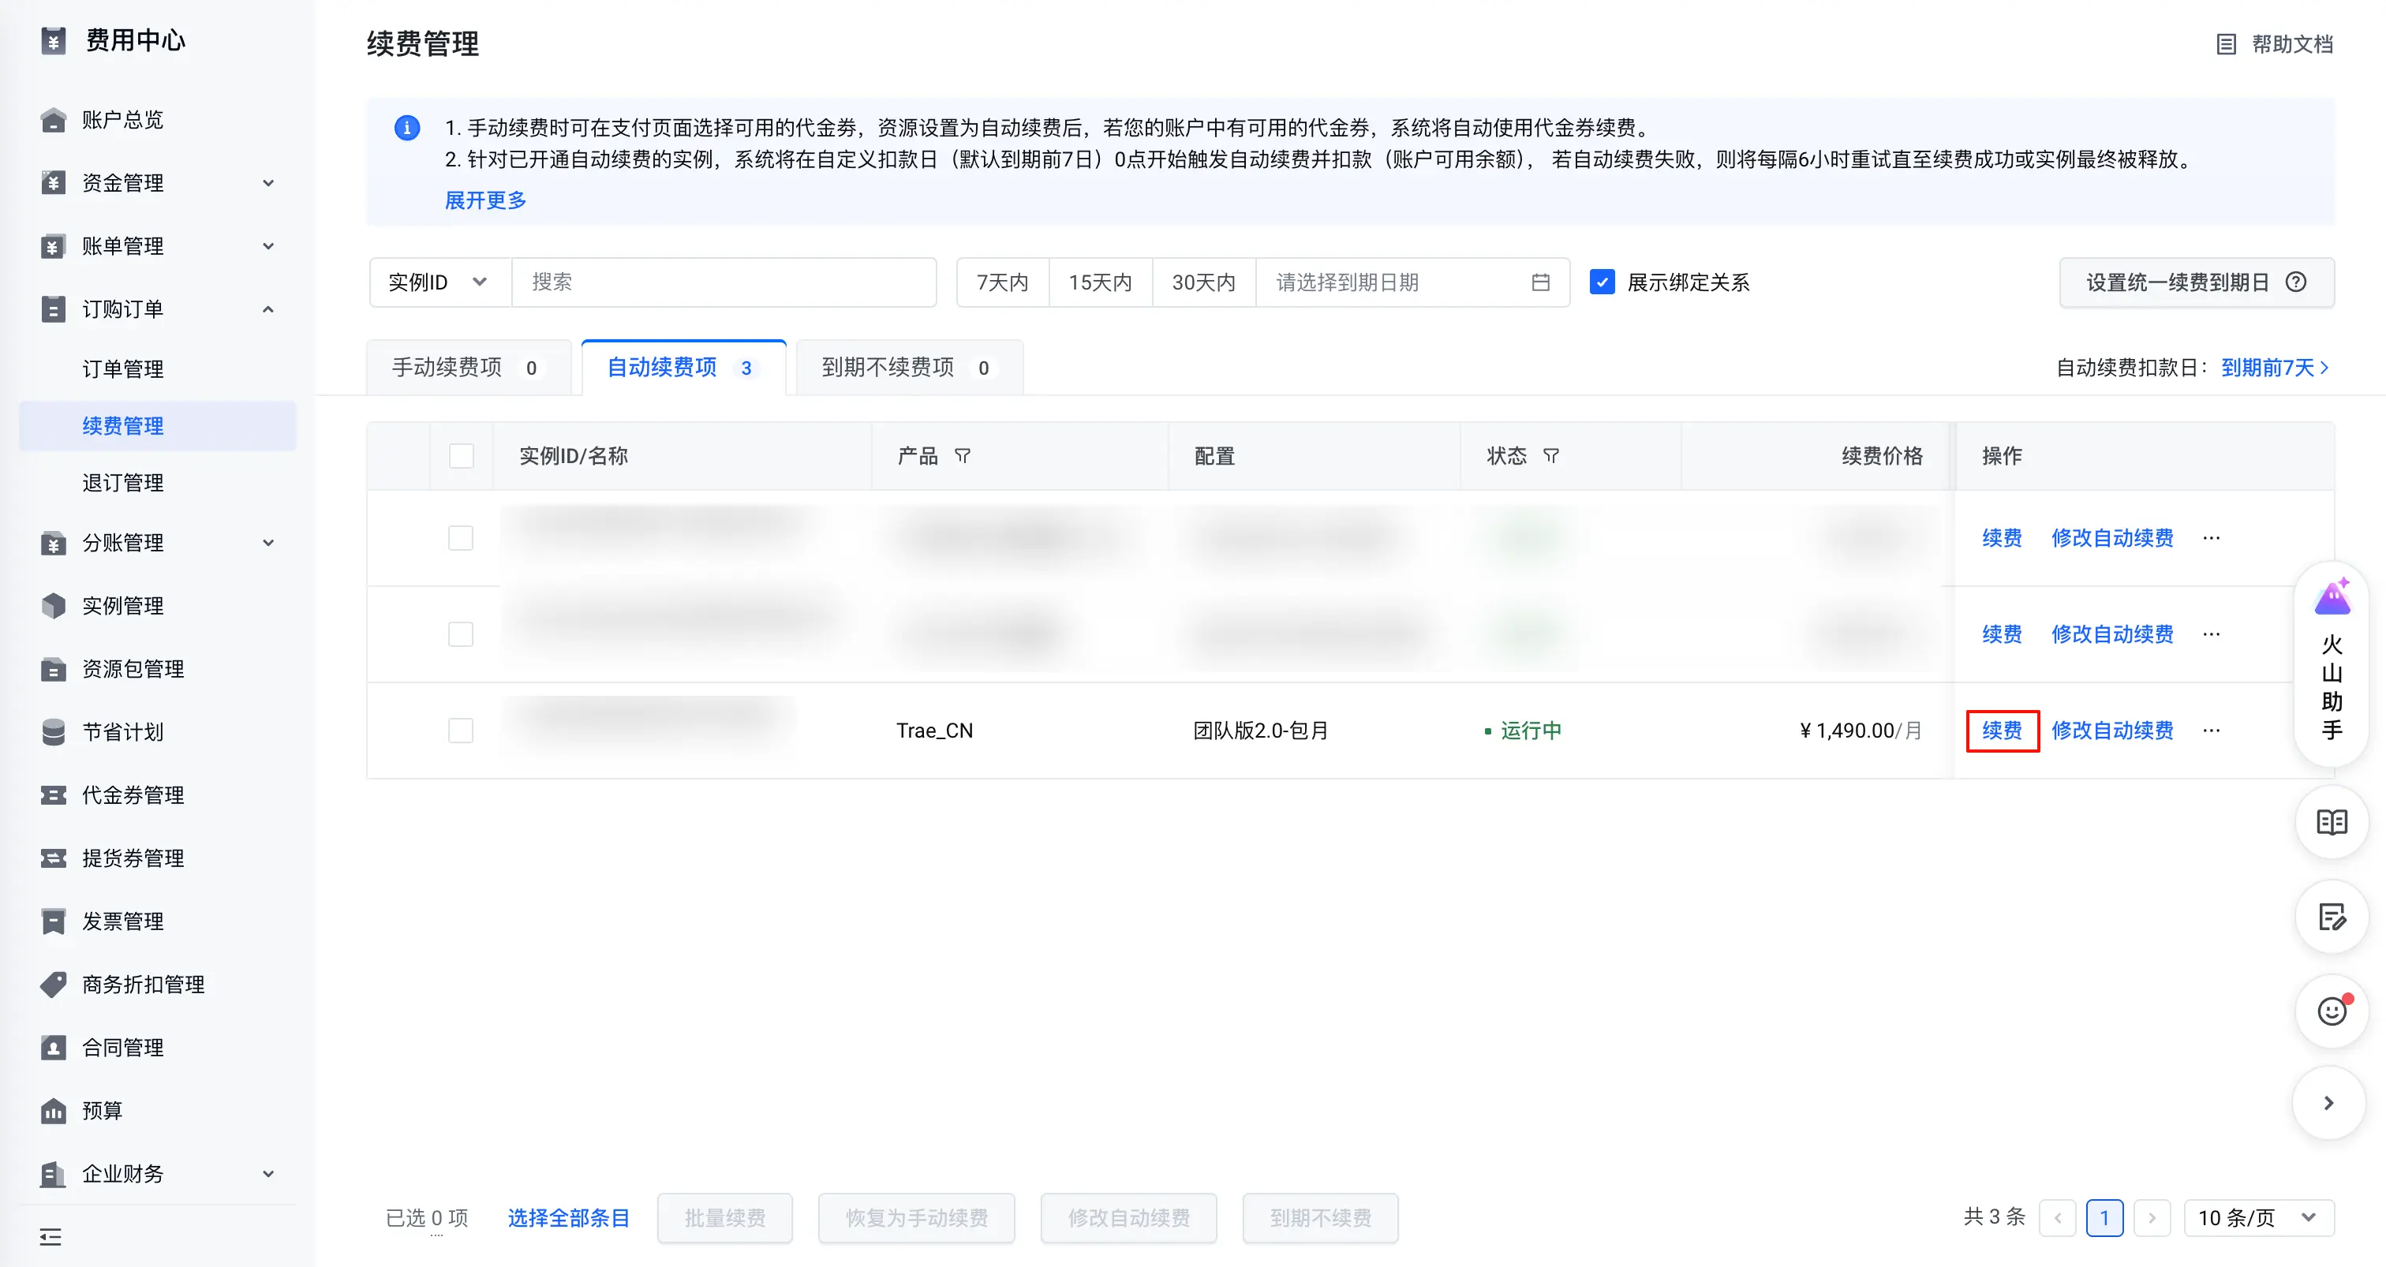Image resolution: width=2386 pixels, height=1267 pixels.
Task: Collapse the sidebar with the bottom menu icon
Action: (x=51, y=1236)
